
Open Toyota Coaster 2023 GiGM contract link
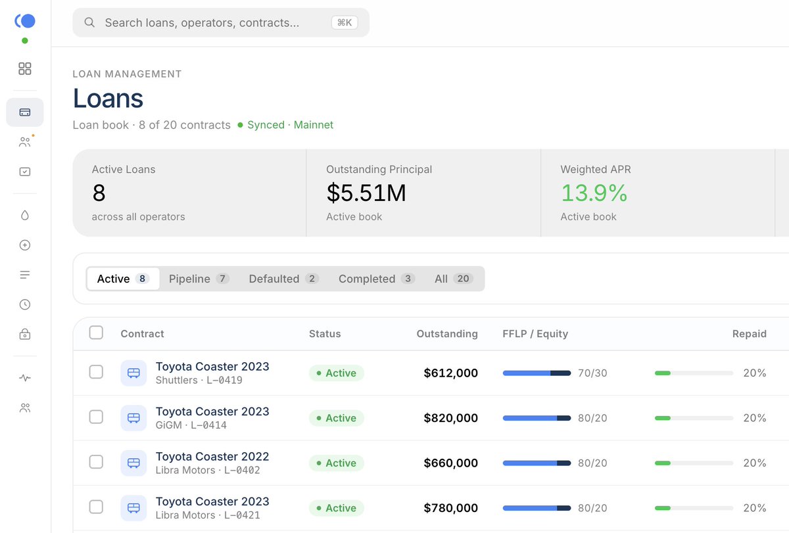click(212, 411)
